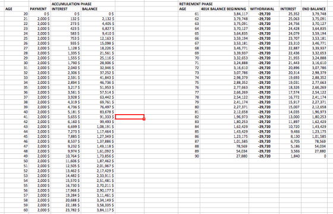Select end balance 3,79,748 at age 61

coord(314,14)
